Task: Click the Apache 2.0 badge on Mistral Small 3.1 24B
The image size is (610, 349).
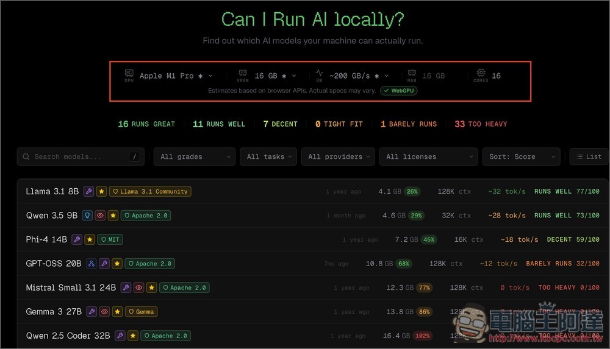Action: pos(184,287)
